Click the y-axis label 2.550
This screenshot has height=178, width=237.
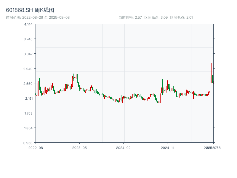[x=28, y=84]
